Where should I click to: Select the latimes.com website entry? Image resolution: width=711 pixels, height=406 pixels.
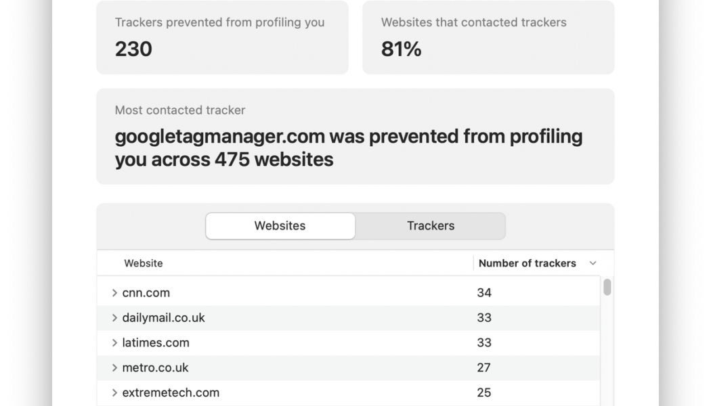[156, 343]
